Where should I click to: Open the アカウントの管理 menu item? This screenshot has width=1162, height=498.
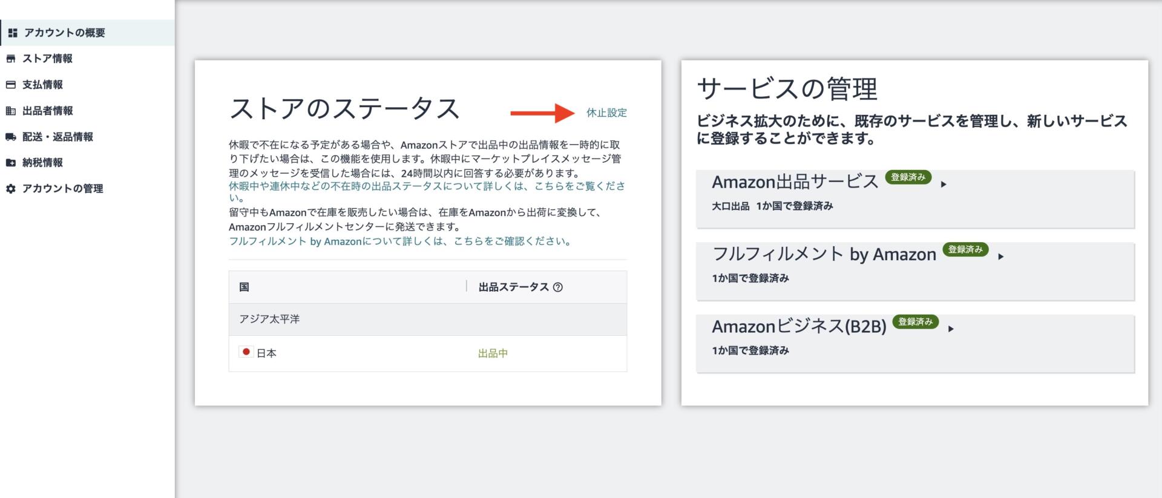62,189
